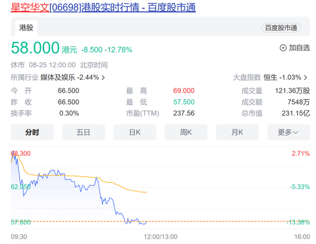Open 媒体及娱乐 industry link

coord(57,77)
